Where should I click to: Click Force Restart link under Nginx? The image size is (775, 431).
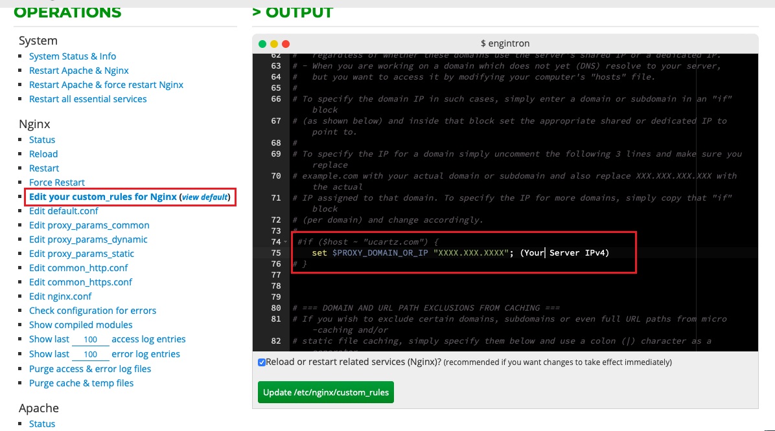click(x=57, y=182)
